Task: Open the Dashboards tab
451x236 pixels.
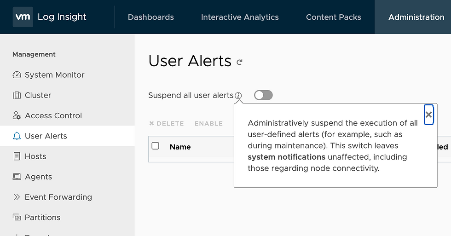Action: point(151,17)
